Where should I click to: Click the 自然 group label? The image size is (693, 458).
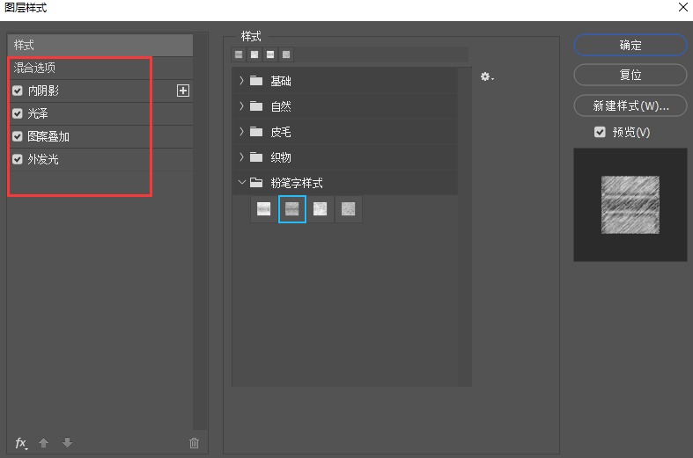(x=281, y=106)
